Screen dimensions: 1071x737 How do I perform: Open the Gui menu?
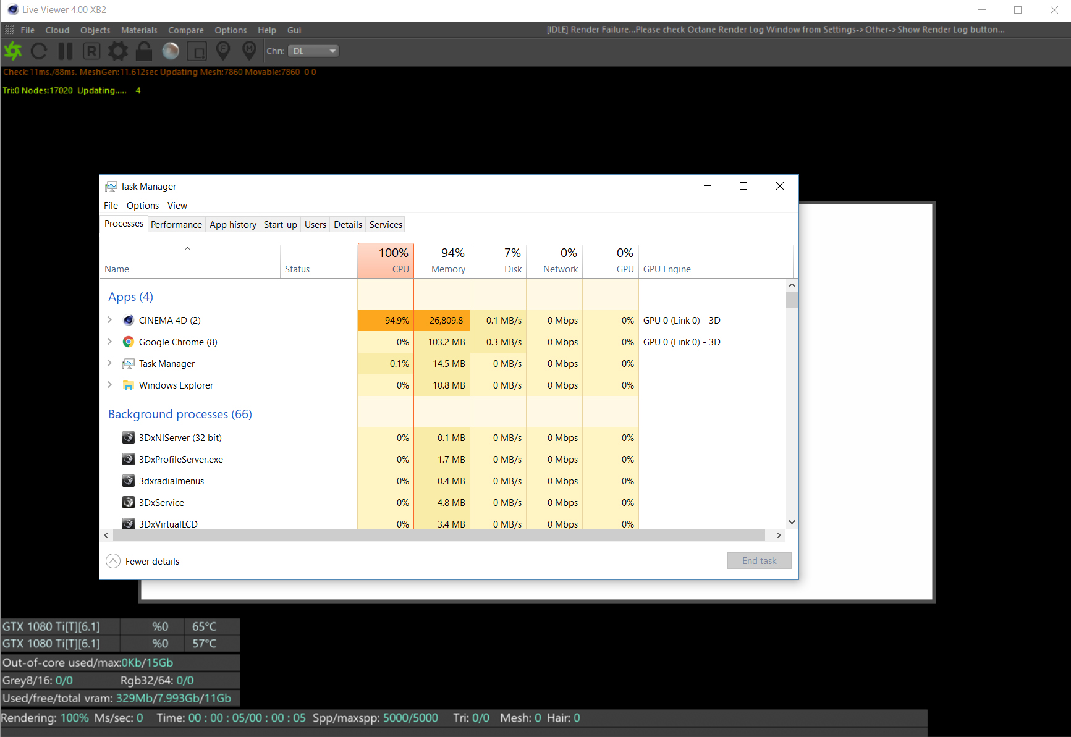(294, 30)
